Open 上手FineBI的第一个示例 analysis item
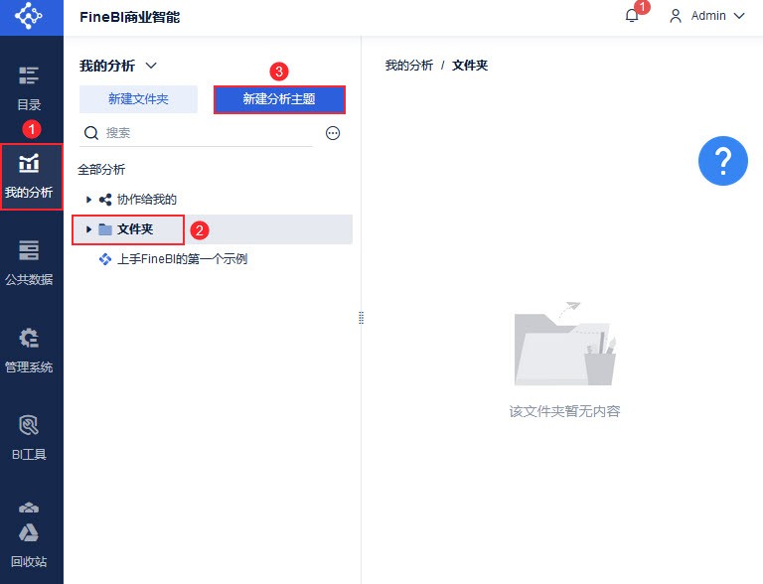Viewport: 763px width, 584px height. tap(181, 259)
